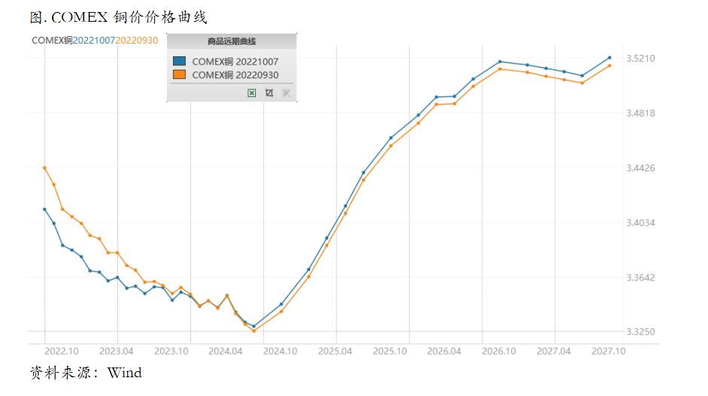Click the crop/screenshot icon in legend panel
The image size is (708, 396).
[269, 93]
